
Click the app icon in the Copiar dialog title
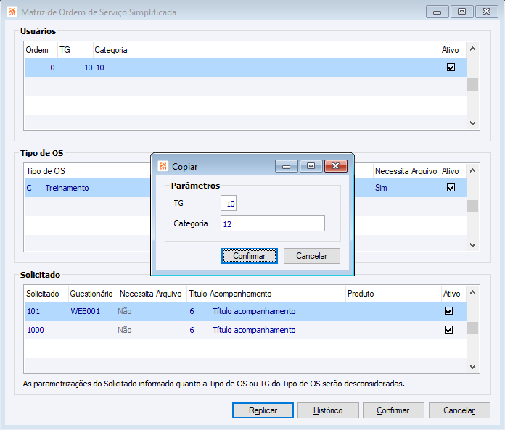click(163, 166)
